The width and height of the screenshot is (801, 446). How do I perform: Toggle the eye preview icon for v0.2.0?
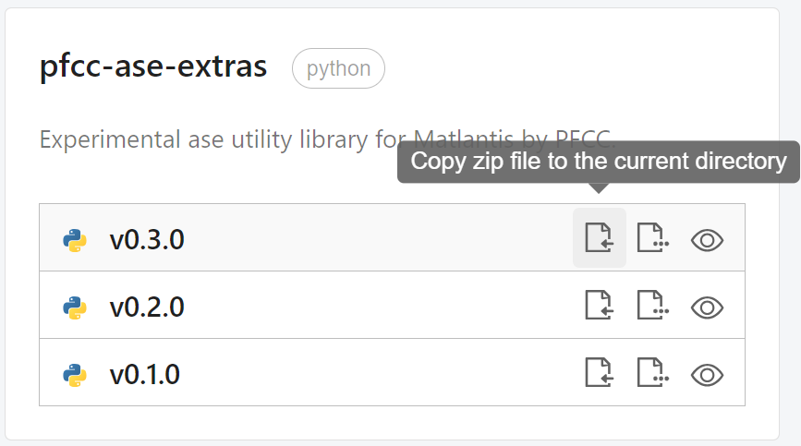(707, 307)
